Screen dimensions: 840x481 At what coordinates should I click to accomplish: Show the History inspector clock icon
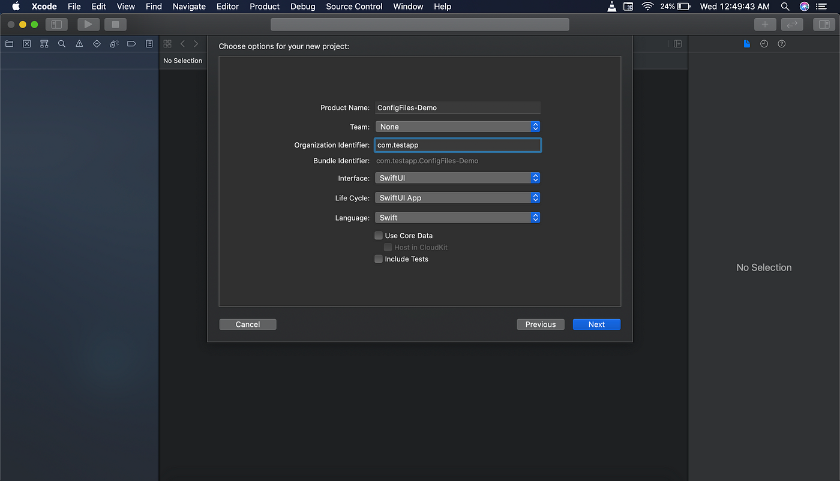[764, 44]
